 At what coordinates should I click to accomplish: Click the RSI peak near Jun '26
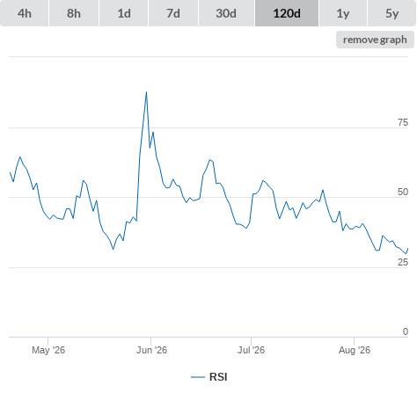146,92
